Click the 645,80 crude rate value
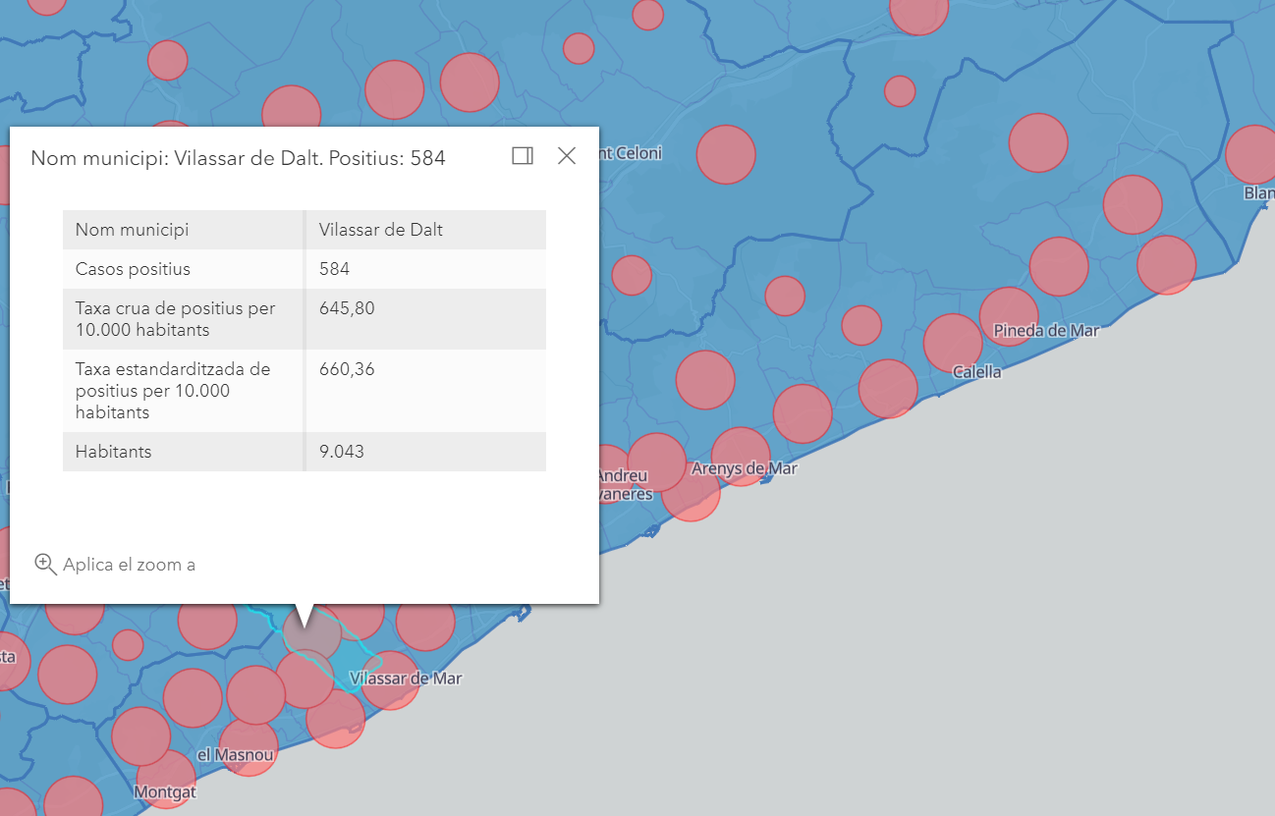Viewport: 1275px width, 816px height. click(x=347, y=308)
